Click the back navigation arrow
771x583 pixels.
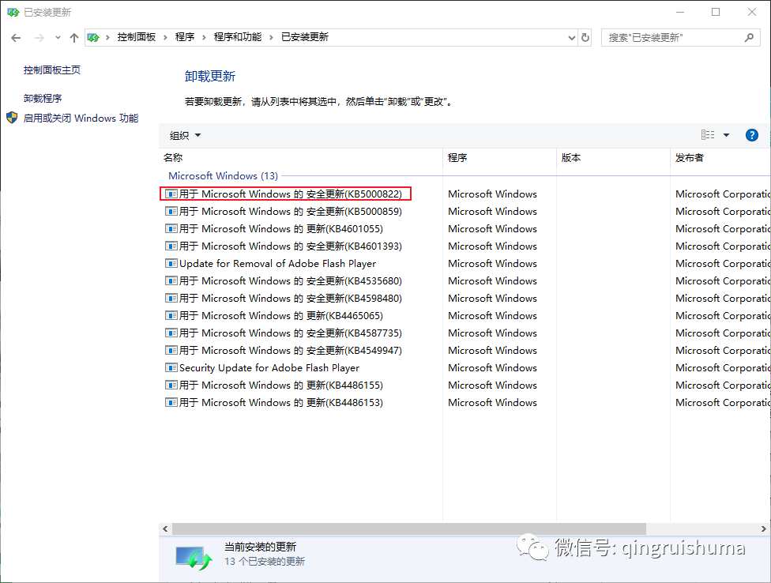click(16, 37)
